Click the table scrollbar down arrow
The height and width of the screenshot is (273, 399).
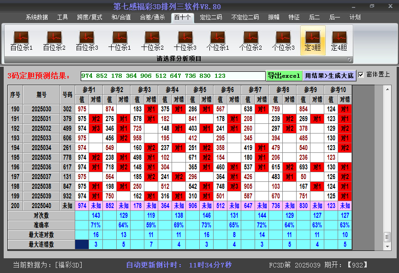click(387, 246)
